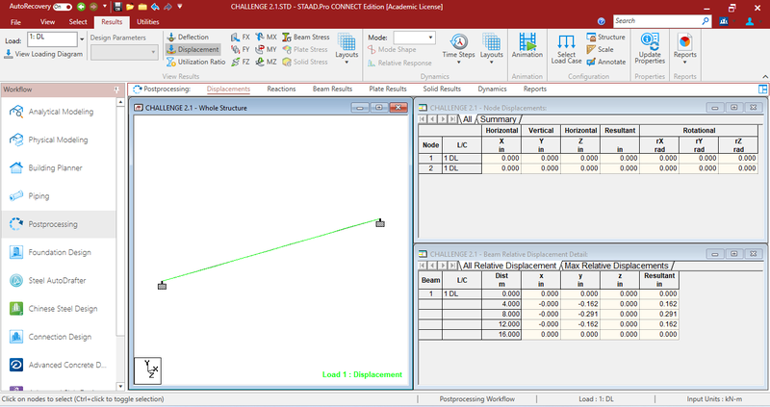The height and width of the screenshot is (407, 770).
Task: Open the Reports dropdown in ribbon
Action: point(685,49)
